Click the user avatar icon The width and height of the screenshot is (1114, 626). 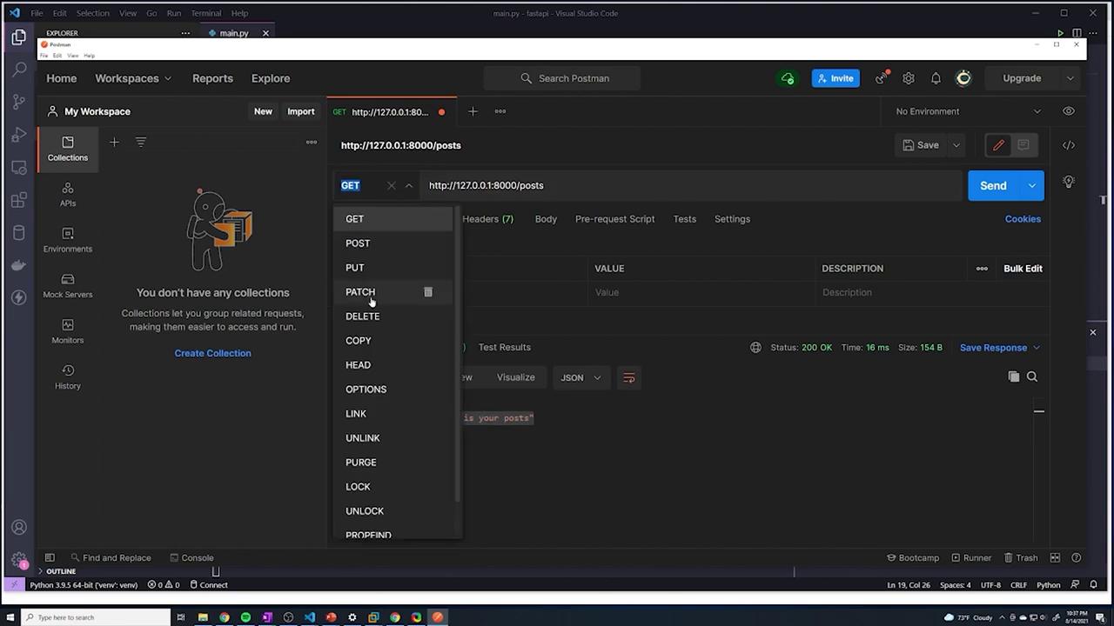963,78
